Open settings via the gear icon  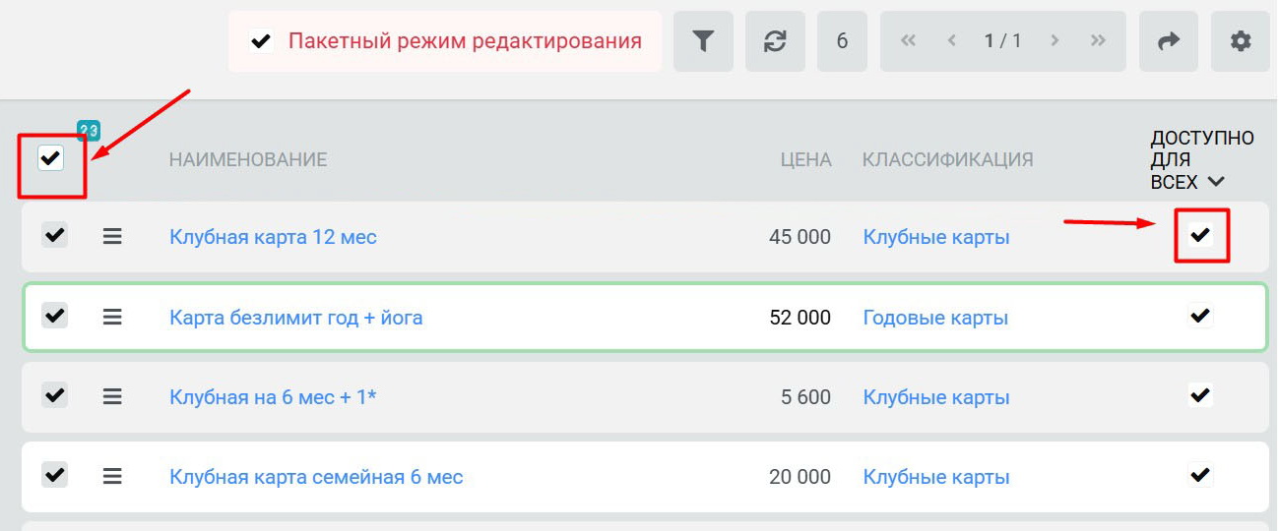tap(1241, 41)
